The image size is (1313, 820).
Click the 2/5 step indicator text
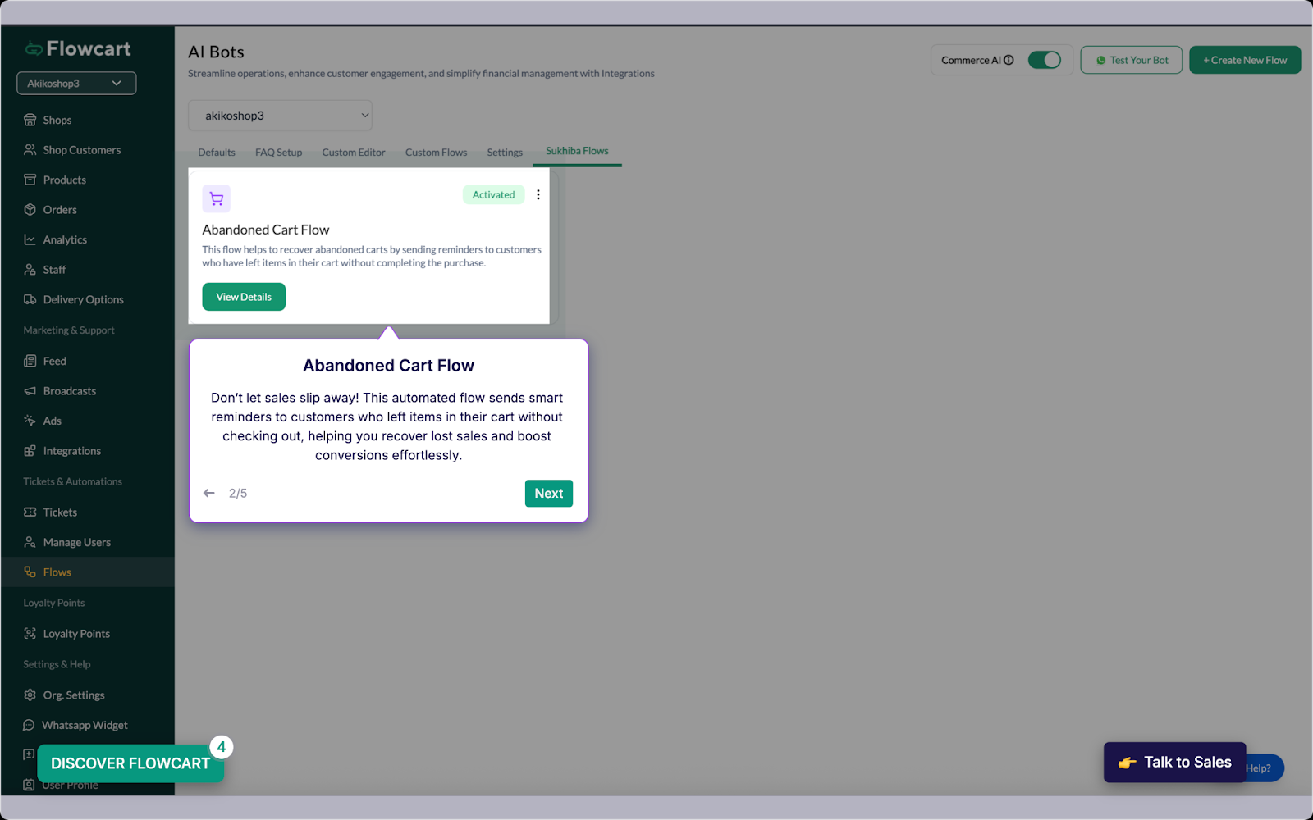click(238, 493)
